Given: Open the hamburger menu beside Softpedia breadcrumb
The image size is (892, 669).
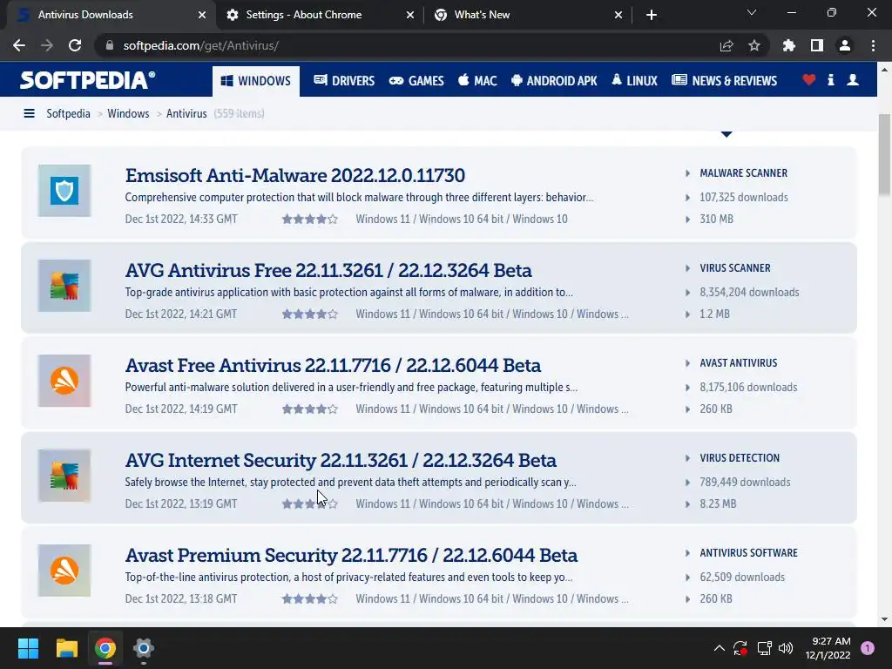Looking at the screenshot, I should tap(29, 114).
